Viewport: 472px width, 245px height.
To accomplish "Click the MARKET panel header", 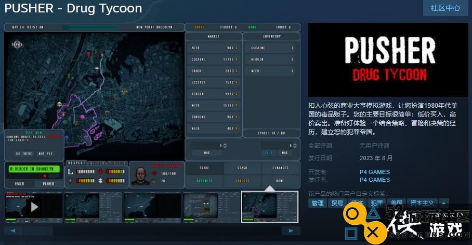I will point(214,36).
